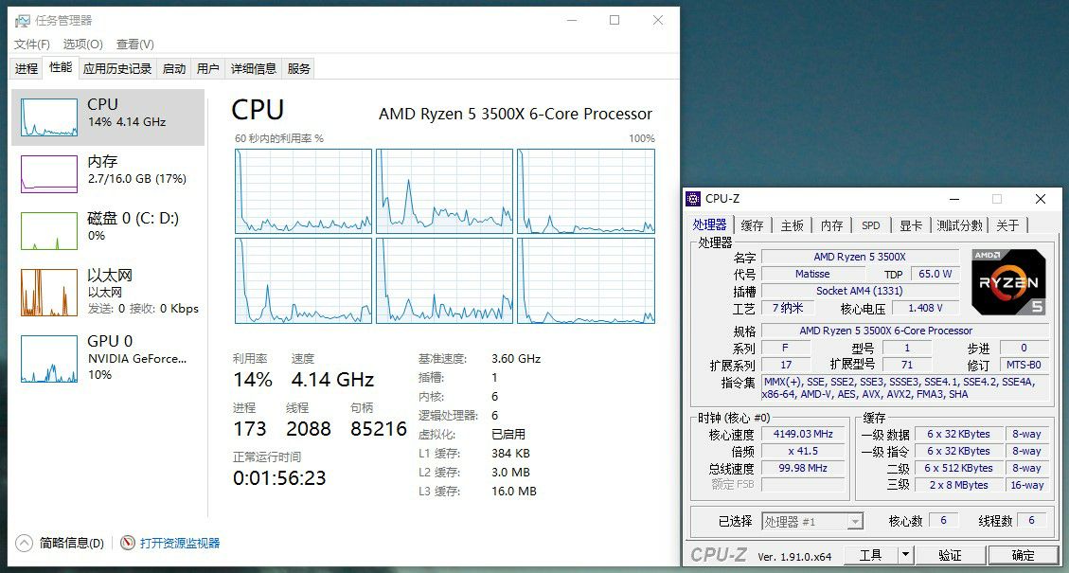Screen dimensions: 1069x573
Task: Switch to the 缓存 tab in CPU-Z
Action: click(752, 225)
